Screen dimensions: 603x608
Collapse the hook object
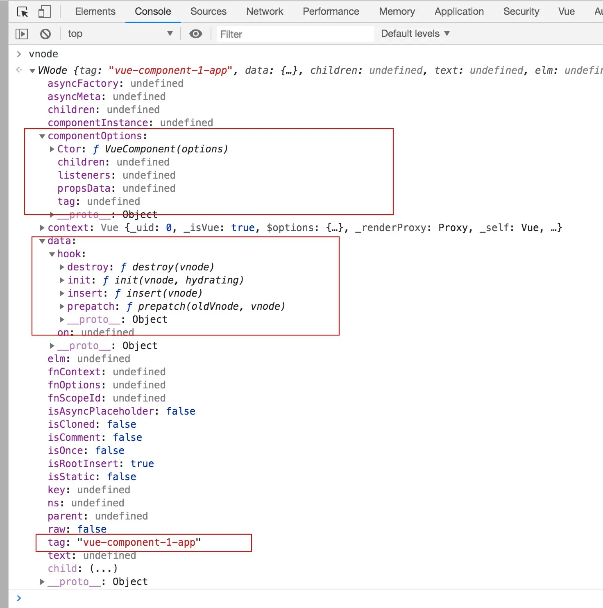[52, 254]
